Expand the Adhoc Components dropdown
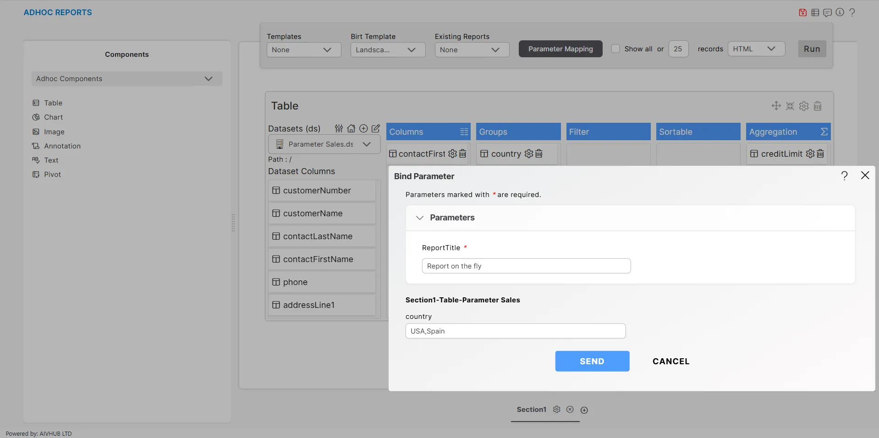 pyautogui.click(x=126, y=79)
